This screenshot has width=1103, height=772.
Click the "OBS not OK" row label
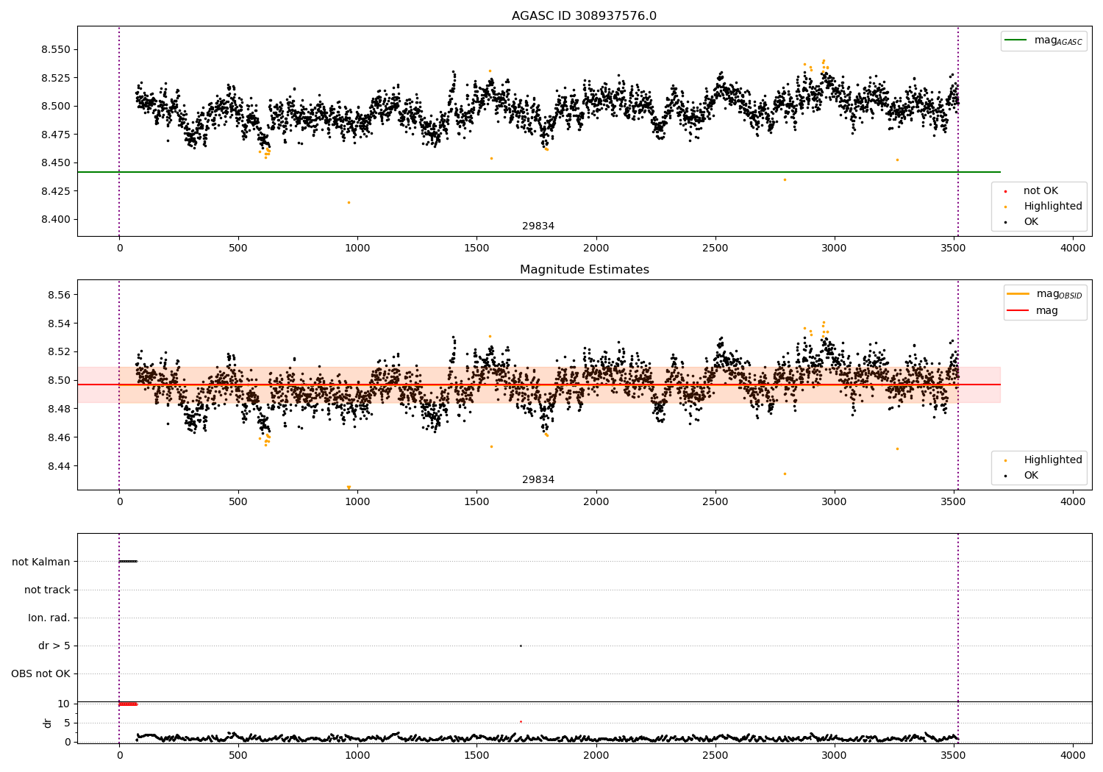click(40, 673)
